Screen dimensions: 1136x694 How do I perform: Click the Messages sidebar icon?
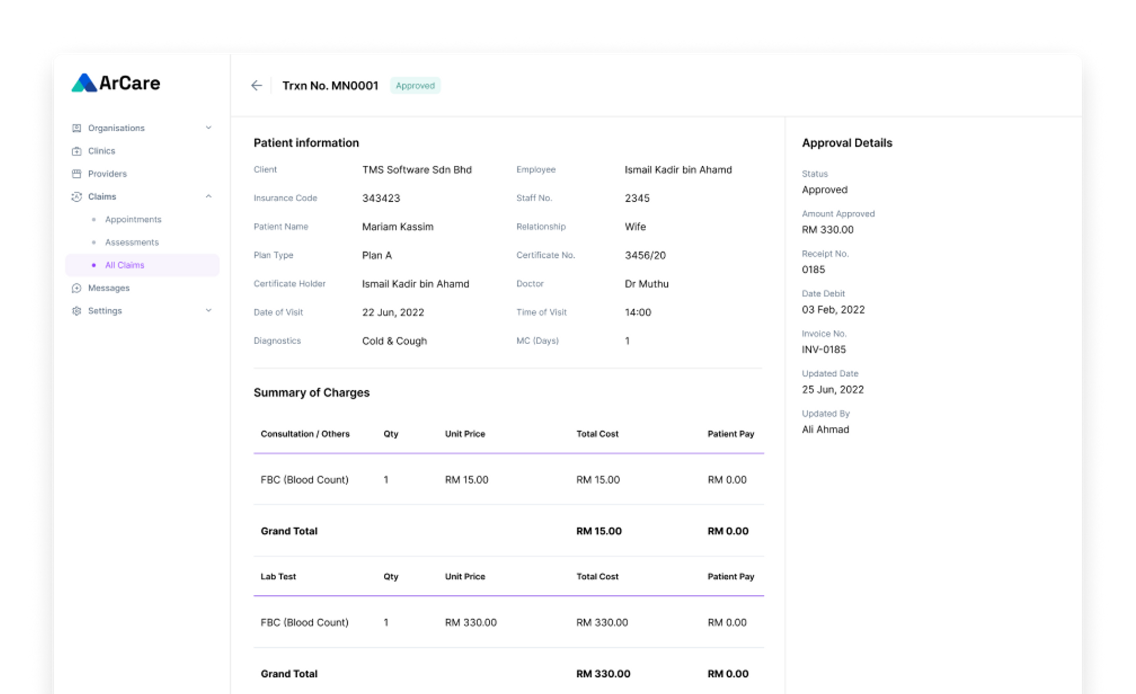click(77, 288)
